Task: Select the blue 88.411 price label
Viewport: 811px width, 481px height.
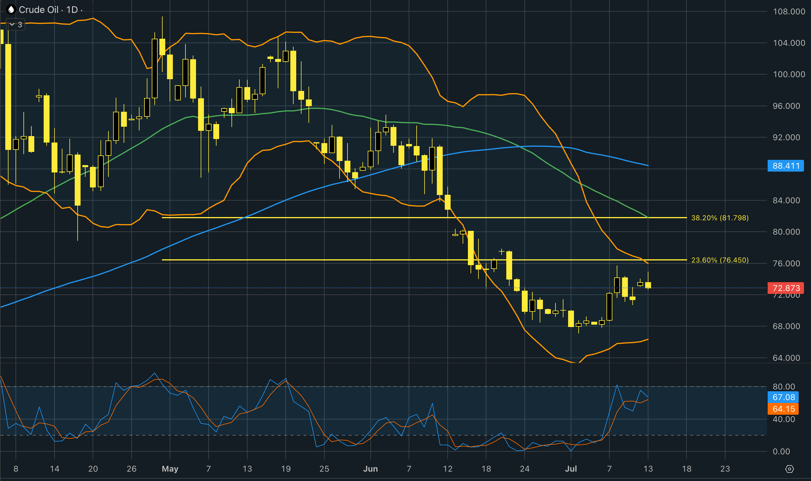Action: tap(786, 166)
